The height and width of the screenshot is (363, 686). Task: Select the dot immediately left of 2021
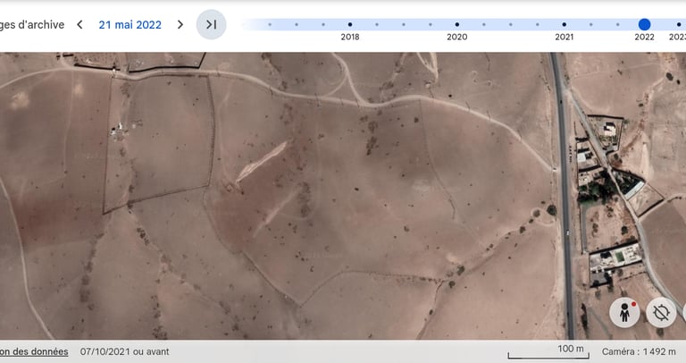point(538,24)
